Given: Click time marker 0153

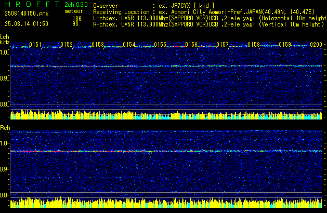Looking at the screenshot, I should click(98, 44).
